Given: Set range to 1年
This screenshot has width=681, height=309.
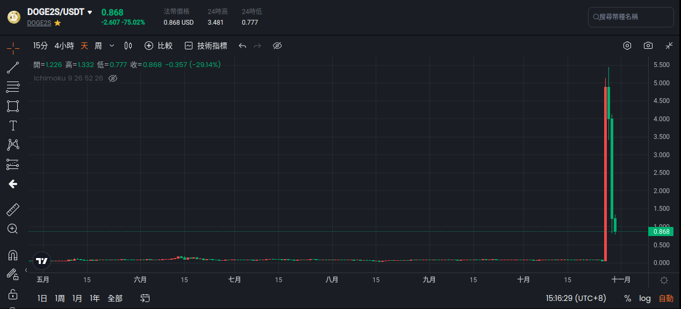Looking at the screenshot, I should [95, 298].
